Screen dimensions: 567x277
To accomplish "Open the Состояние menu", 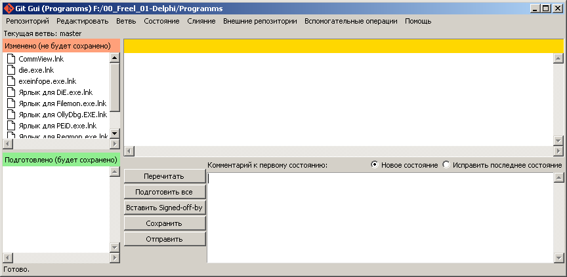I will (x=161, y=21).
